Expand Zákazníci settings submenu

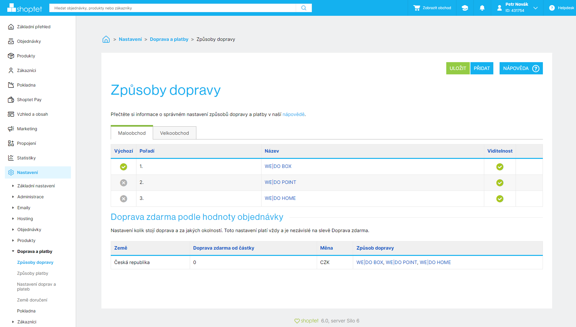(x=13, y=322)
